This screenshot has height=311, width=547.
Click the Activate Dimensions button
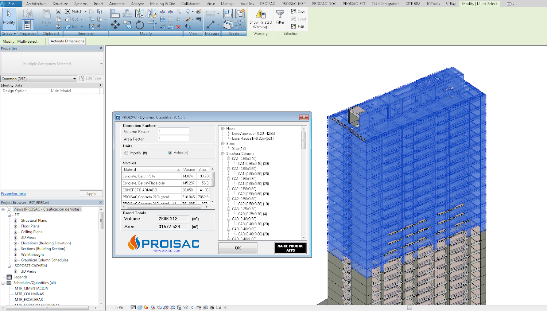point(67,41)
